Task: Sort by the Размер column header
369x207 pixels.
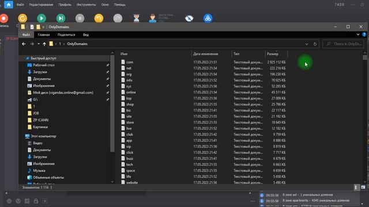Action: (276, 54)
